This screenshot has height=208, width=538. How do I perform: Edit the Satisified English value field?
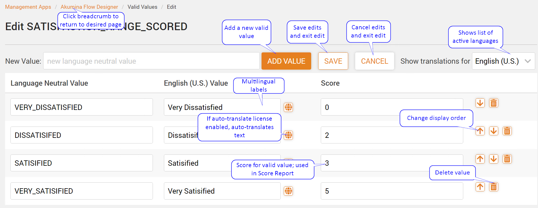[222, 163]
